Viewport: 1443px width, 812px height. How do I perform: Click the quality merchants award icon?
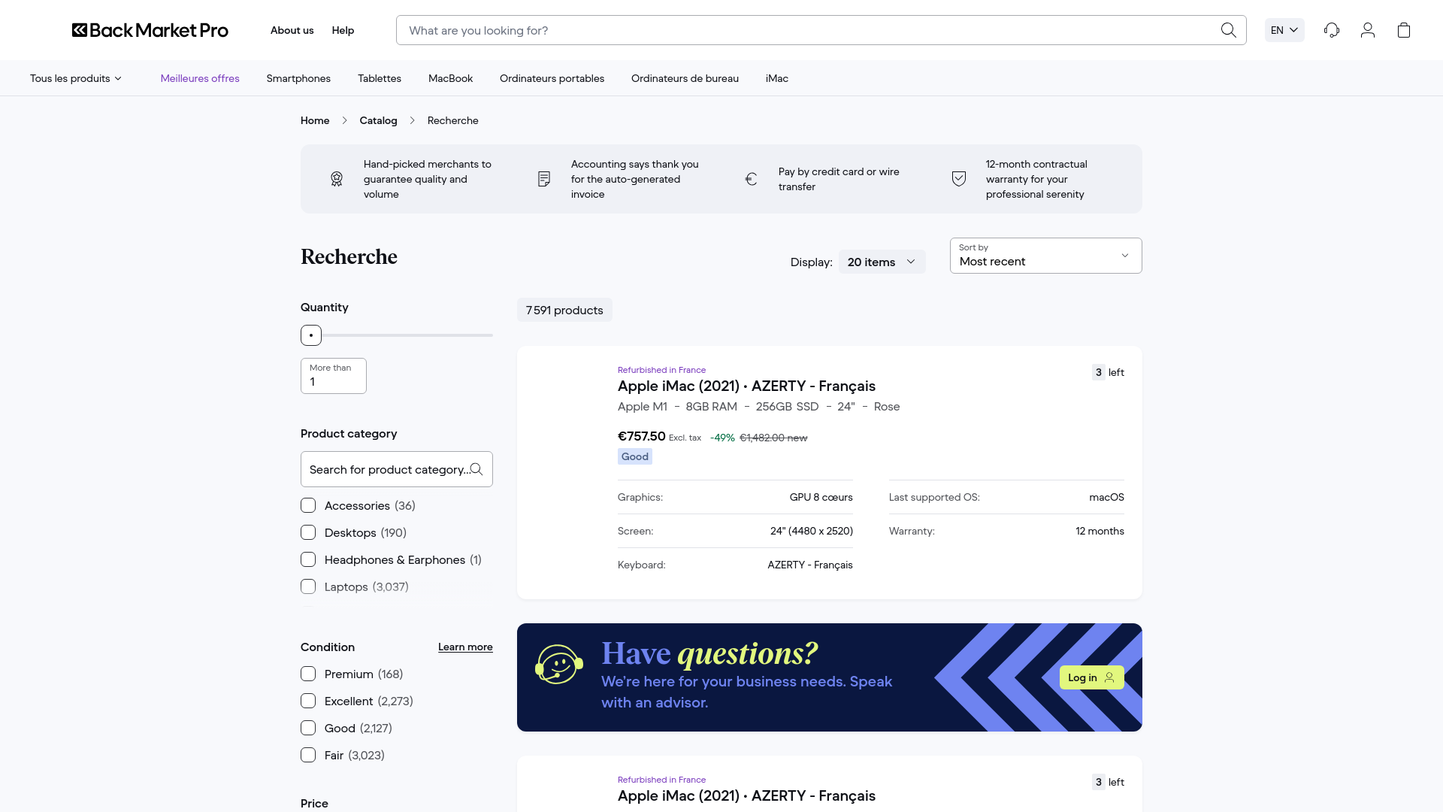pyautogui.click(x=337, y=179)
